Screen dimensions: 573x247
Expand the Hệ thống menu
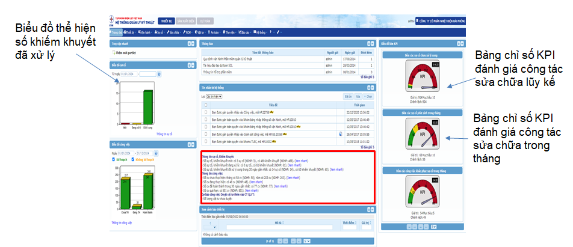(x=260, y=32)
